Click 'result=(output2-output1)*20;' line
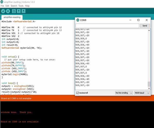 pos(19,92)
